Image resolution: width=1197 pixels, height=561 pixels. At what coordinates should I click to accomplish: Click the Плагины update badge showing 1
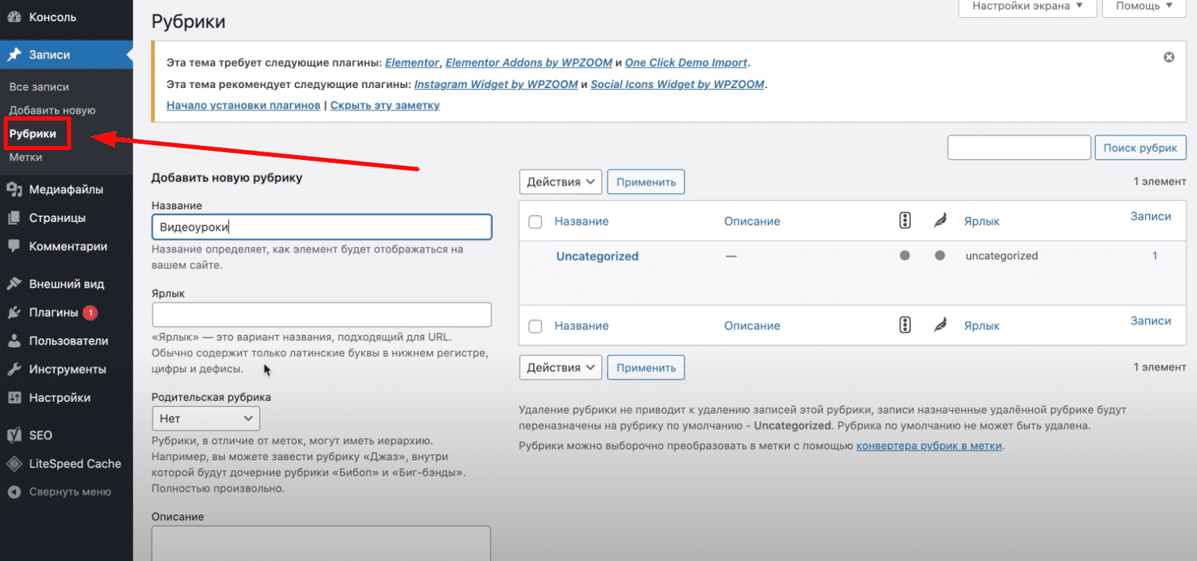click(x=90, y=312)
